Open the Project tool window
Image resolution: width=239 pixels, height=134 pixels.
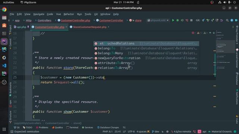(x=10, y=30)
